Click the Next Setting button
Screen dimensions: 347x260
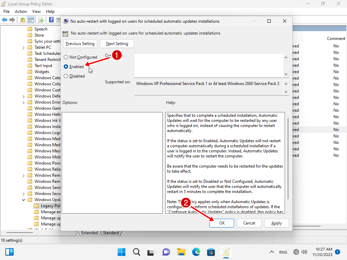coord(117,44)
